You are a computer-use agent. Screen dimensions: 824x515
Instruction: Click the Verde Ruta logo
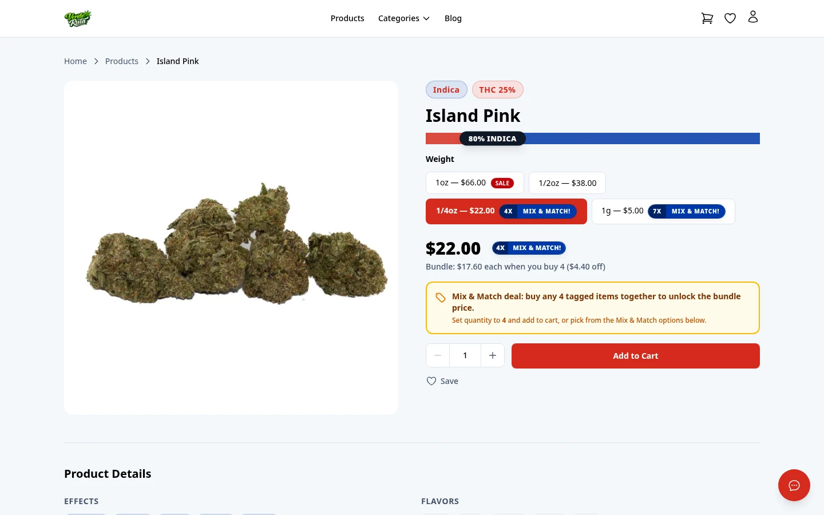tap(78, 18)
